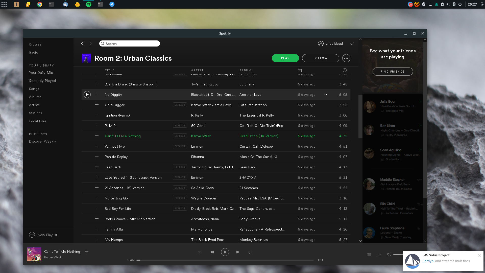The height and width of the screenshot is (273, 485).
Task: Open the system volume tray icon
Action: coord(448,4)
